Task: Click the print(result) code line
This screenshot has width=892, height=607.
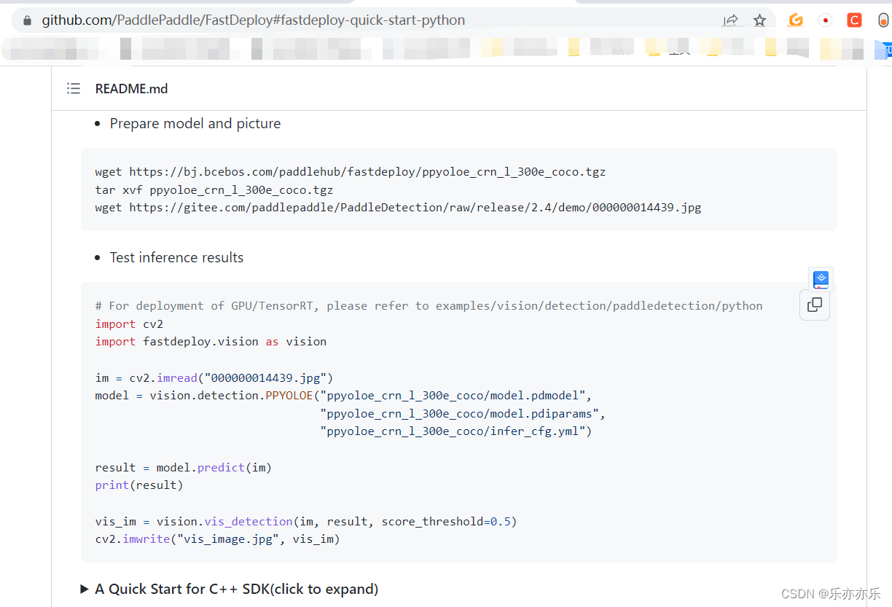Action: (139, 485)
